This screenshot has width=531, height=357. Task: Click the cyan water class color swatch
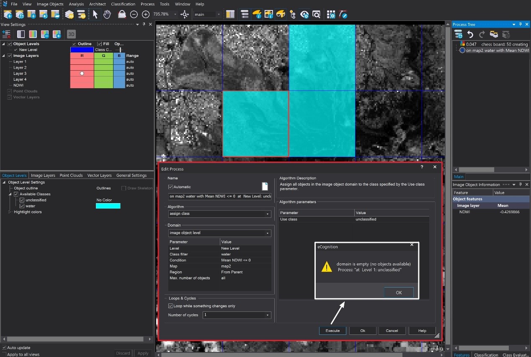coord(108,206)
